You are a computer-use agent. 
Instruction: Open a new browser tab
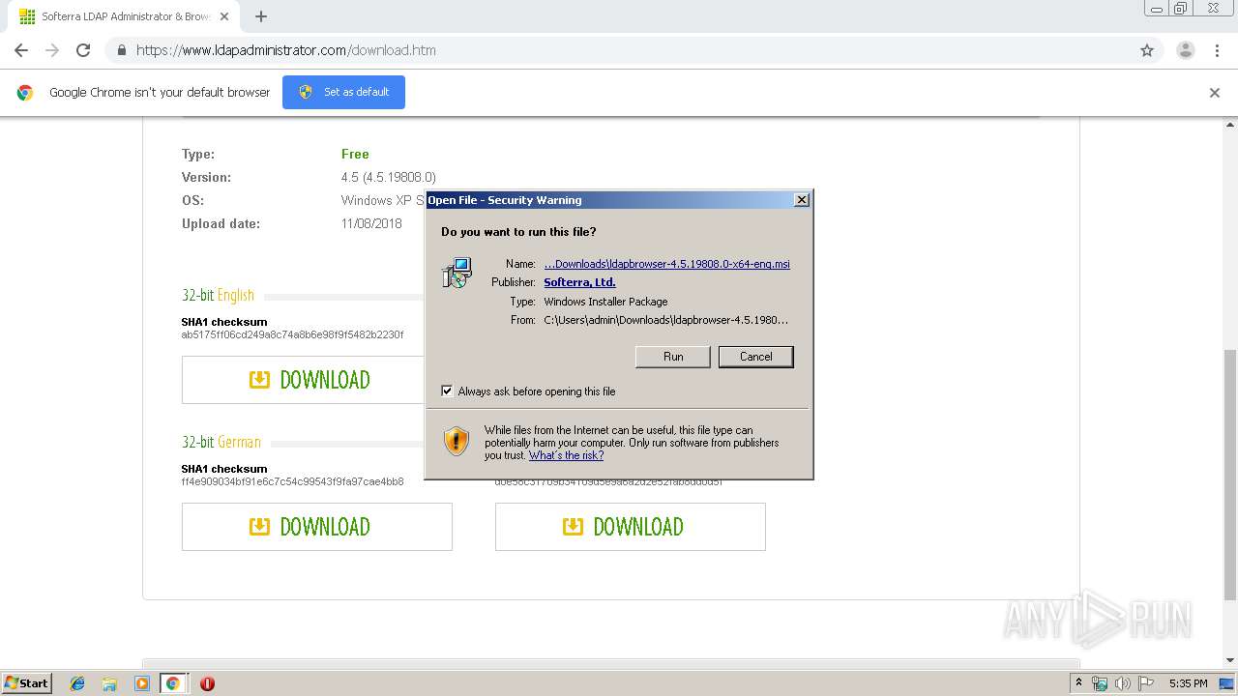point(261,16)
